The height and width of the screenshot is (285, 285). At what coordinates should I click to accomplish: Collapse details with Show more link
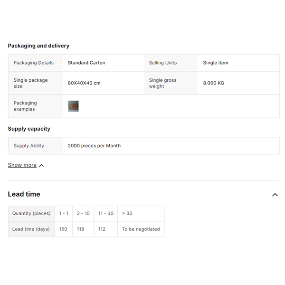pyautogui.click(x=22, y=165)
